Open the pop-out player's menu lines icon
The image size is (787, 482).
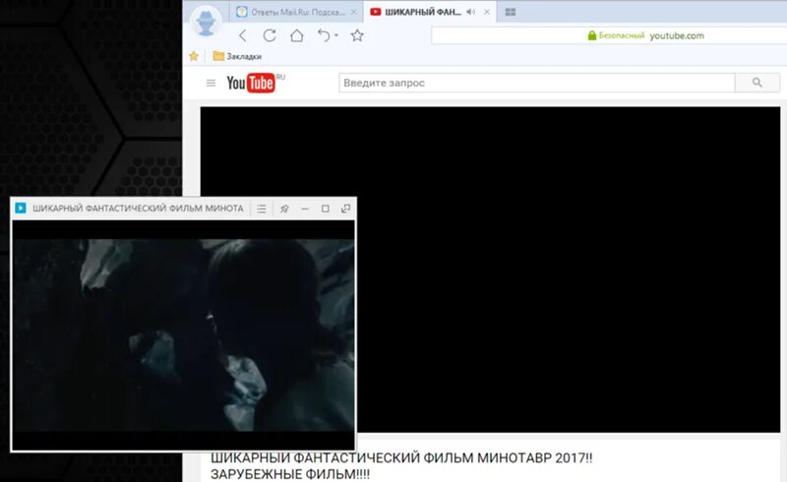[x=262, y=209]
